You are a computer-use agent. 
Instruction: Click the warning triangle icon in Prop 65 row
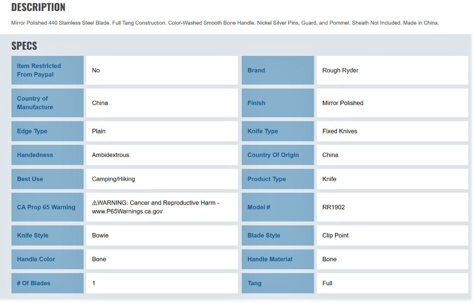95,203
